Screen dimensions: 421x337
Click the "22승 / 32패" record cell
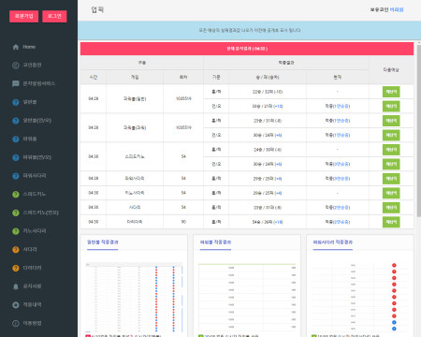[x=268, y=92]
